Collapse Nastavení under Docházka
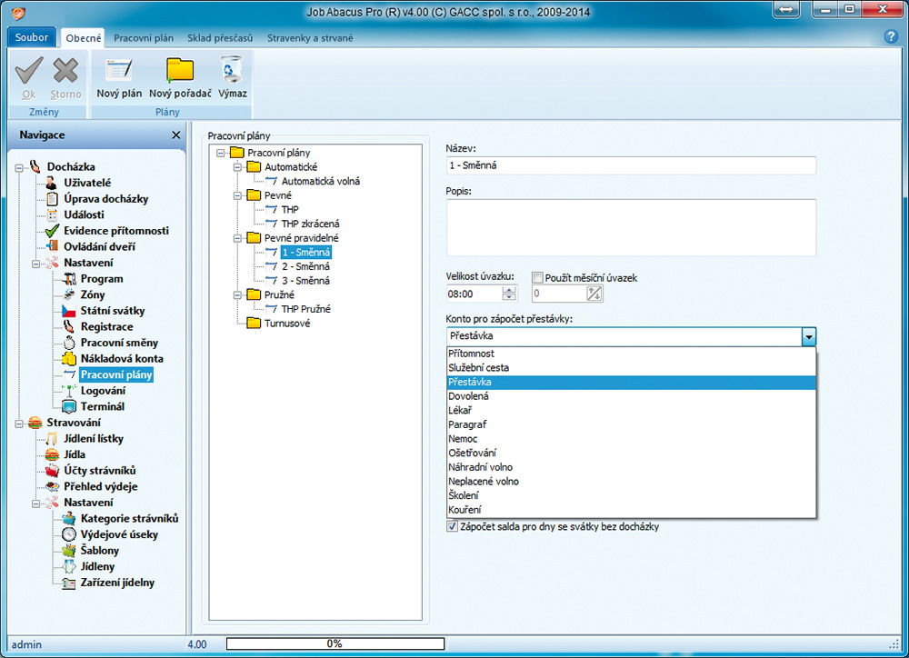This screenshot has height=658, width=909. 36,264
